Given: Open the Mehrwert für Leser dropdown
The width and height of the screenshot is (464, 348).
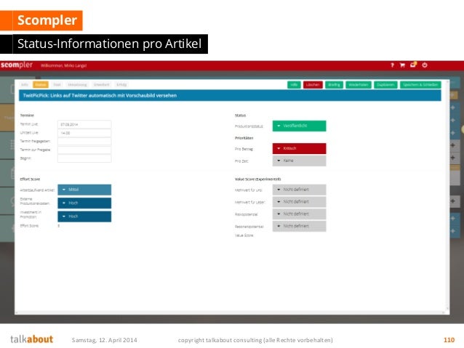Looking at the screenshot, I should 299,202.
